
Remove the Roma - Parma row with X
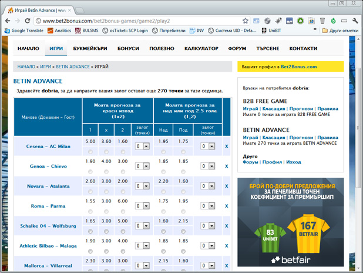[226, 206]
